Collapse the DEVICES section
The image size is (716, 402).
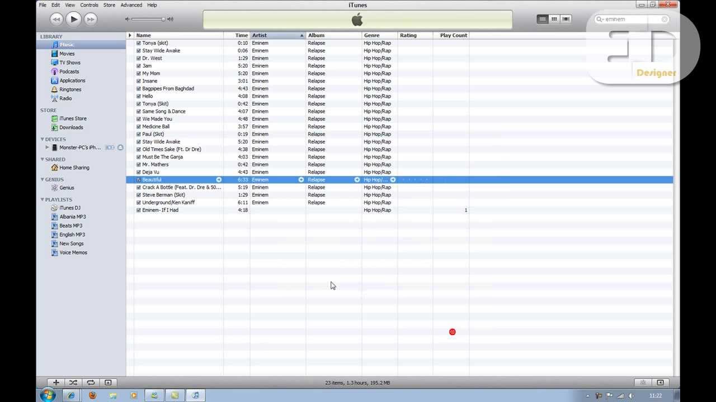(x=42, y=139)
